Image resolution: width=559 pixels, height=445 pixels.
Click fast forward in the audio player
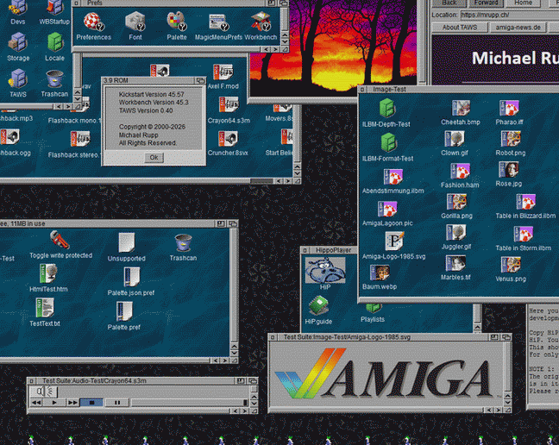pyautogui.click(x=72, y=403)
